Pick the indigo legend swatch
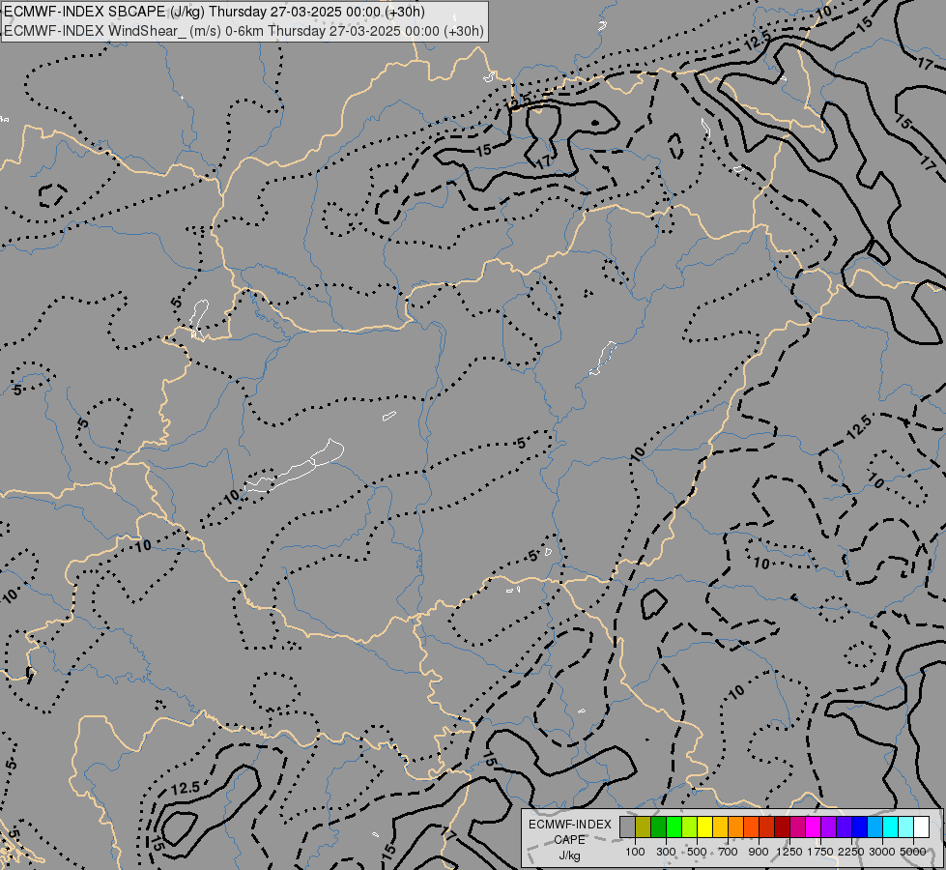The image size is (946, 870). pyautogui.click(x=844, y=827)
